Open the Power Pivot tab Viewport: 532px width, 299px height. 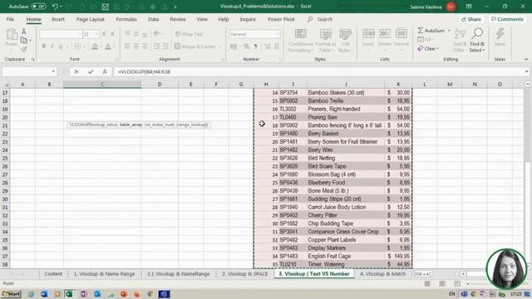281,19
